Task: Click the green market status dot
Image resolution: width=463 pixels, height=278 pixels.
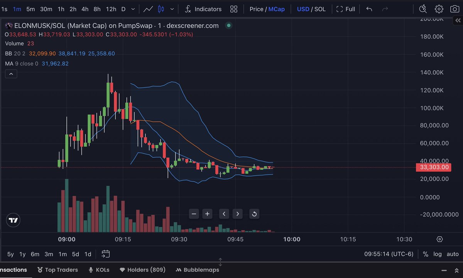Action: (x=229, y=25)
